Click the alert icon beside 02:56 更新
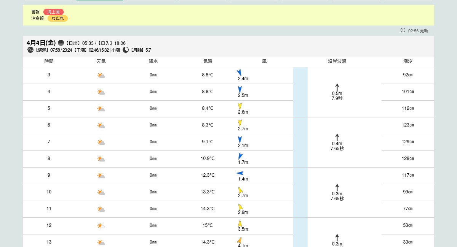457x247 pixels. (x=403, y=30)
